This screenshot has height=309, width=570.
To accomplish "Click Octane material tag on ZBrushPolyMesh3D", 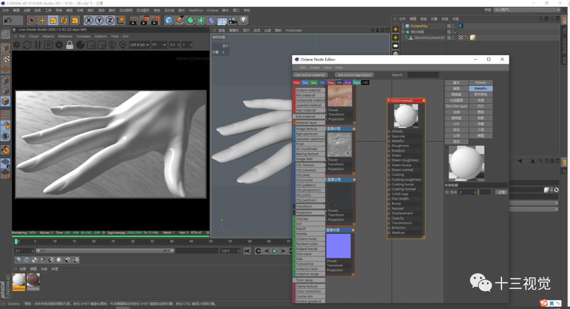I will [472, 38].
